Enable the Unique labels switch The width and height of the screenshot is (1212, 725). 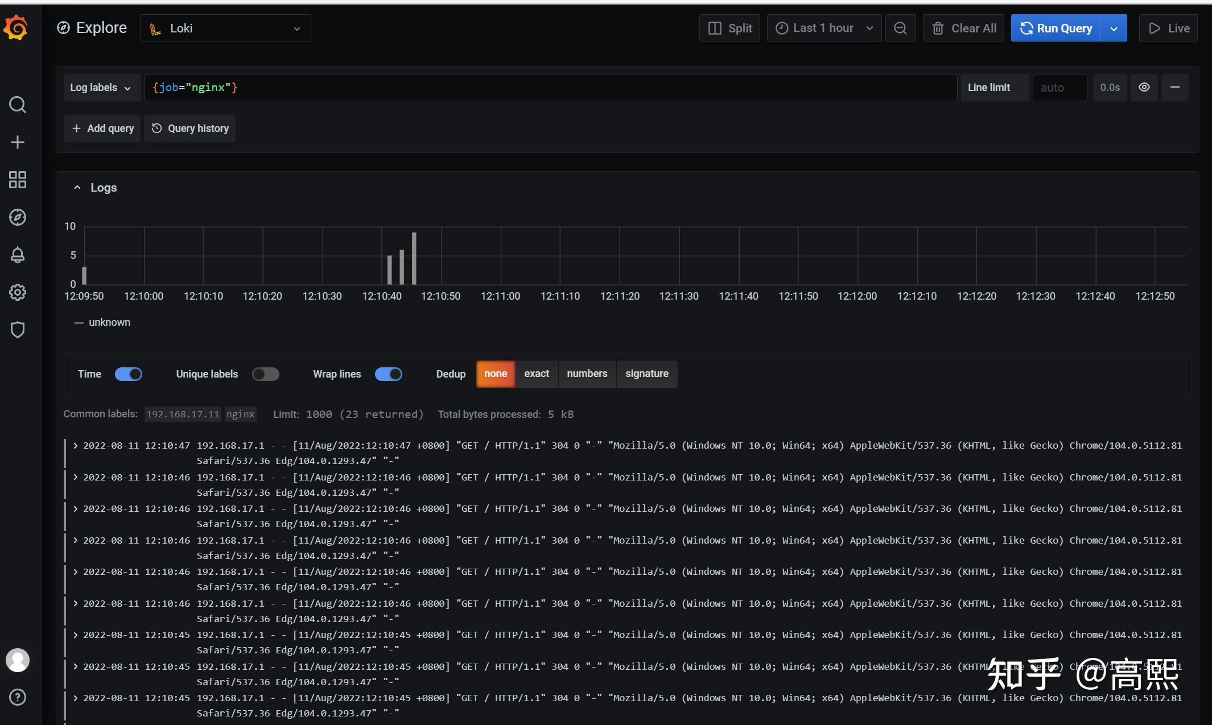coord(266,374)
